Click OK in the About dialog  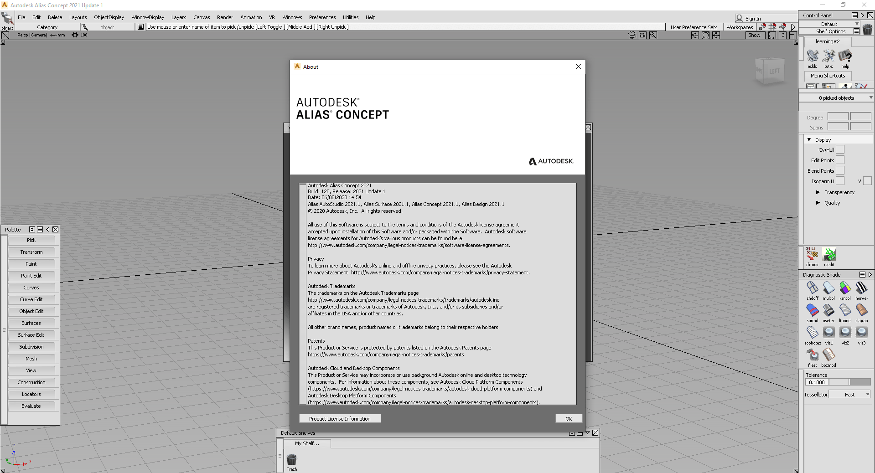click(569, 419)
